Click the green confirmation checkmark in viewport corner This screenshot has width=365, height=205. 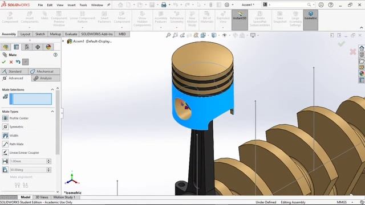pos(341,44)
